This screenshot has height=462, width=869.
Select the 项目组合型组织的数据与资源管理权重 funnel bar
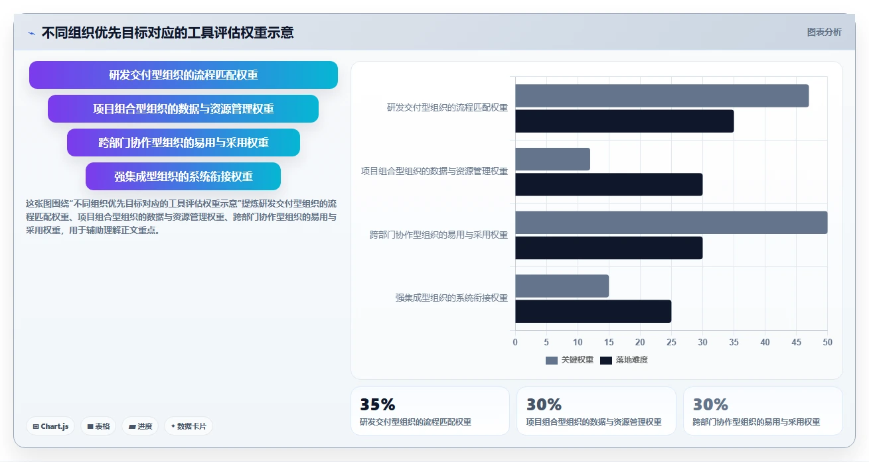[183, 109]
